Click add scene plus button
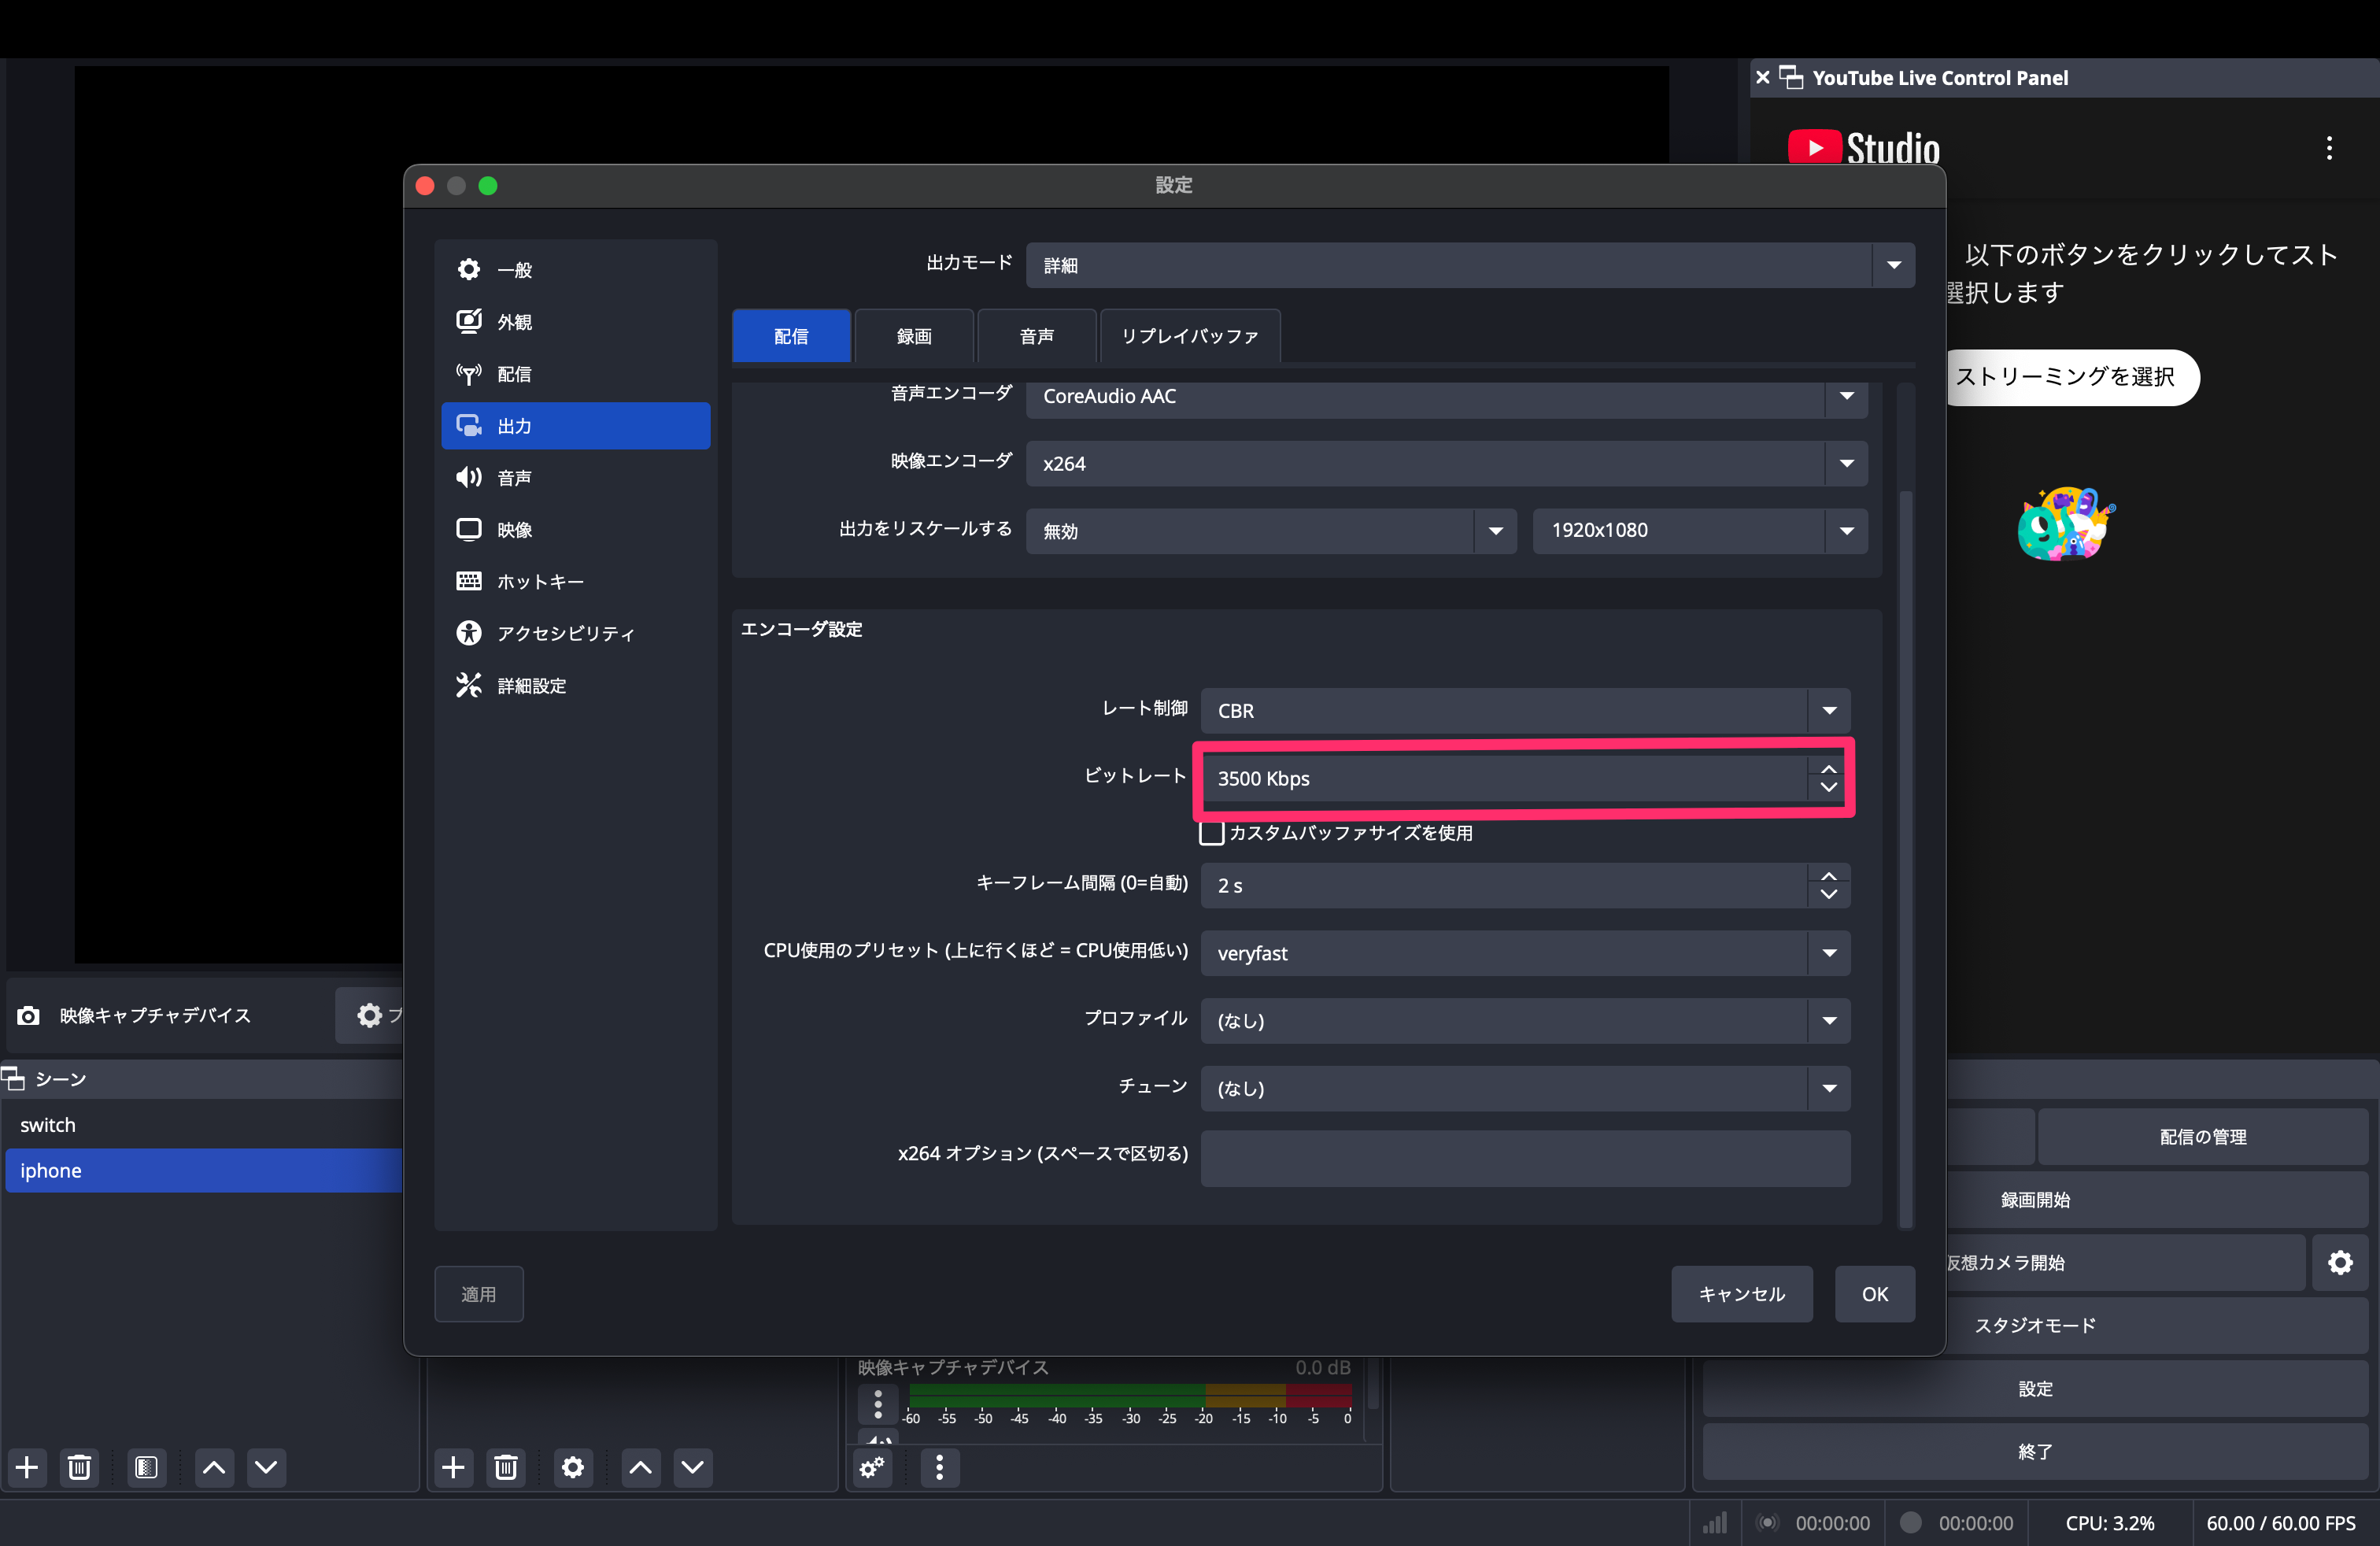This screenshot has width=2380, height=1546. pos(27,1467)
